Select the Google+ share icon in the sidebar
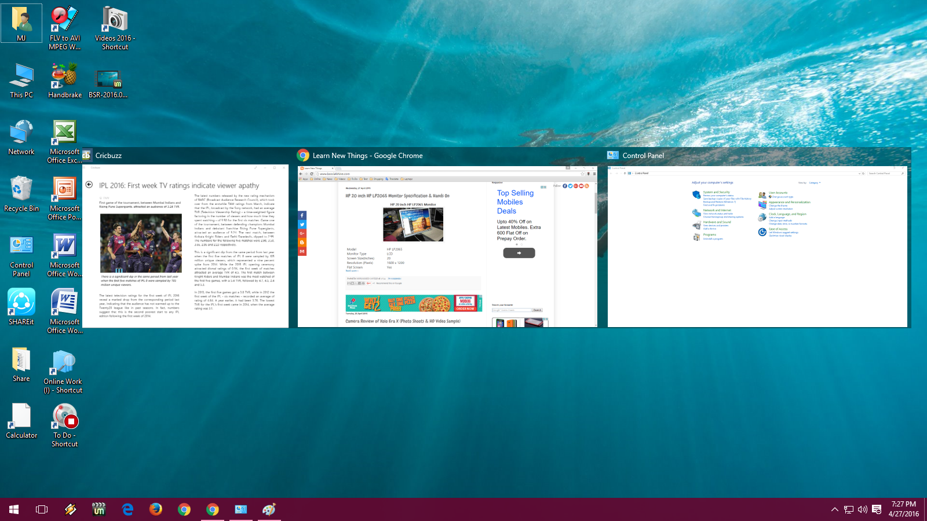Viewport: 927px width, 521px height. coord(302,233)
